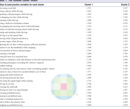Select the 'Sudden braking' row label
The width and height of the screenshot is (130, 109).
coord(6,66)
